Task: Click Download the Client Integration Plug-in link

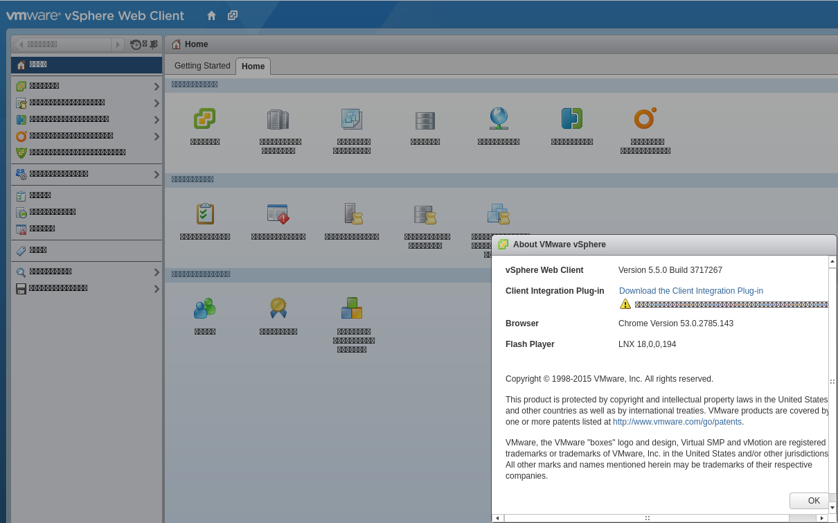Action: (x=690, y=291)
